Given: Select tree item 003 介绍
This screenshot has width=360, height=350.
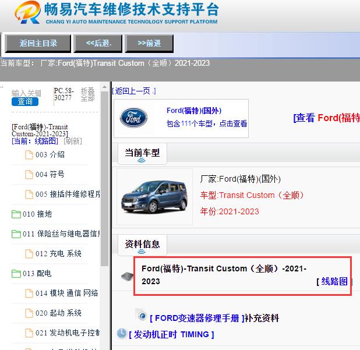Looking at the screenshot, I should [x=50, y=155].
